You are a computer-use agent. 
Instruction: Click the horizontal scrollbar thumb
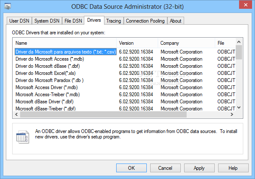[103, 115]
